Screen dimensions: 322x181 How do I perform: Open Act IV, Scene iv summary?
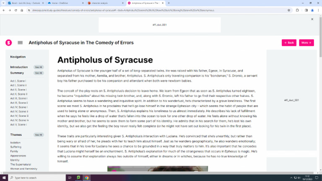(20, 120)
